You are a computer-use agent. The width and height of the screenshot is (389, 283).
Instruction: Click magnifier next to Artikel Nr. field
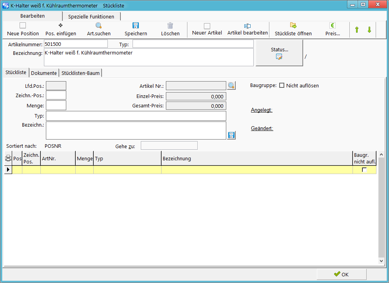pos(231,85)
